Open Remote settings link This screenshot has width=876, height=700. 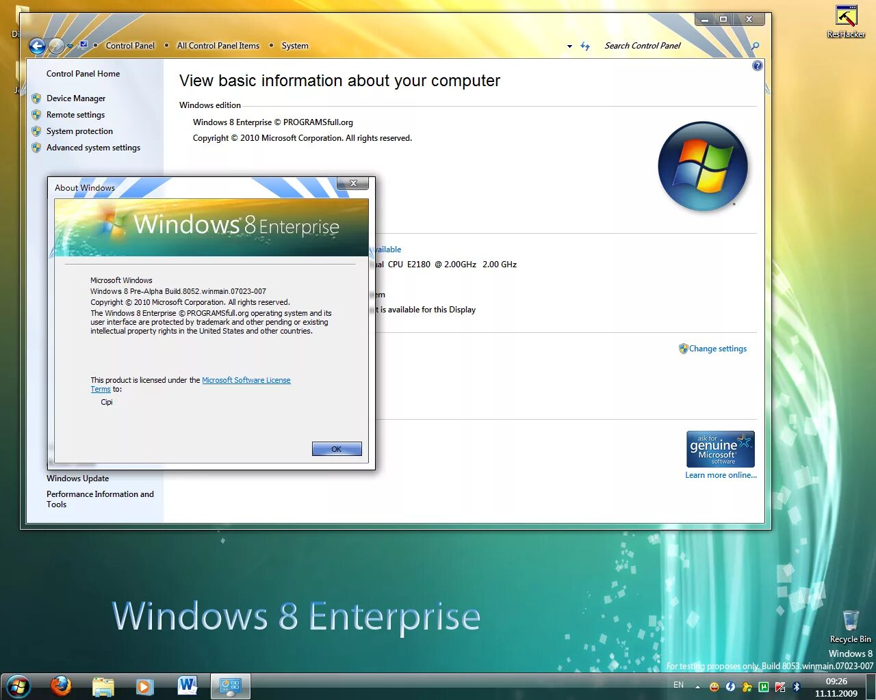75,115
